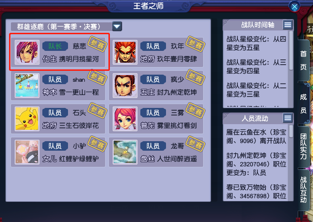This screenshot has width=313, height=222.
Task: Select the red-haired avatar of member 玖年
Action: click(x=125, y=52)
